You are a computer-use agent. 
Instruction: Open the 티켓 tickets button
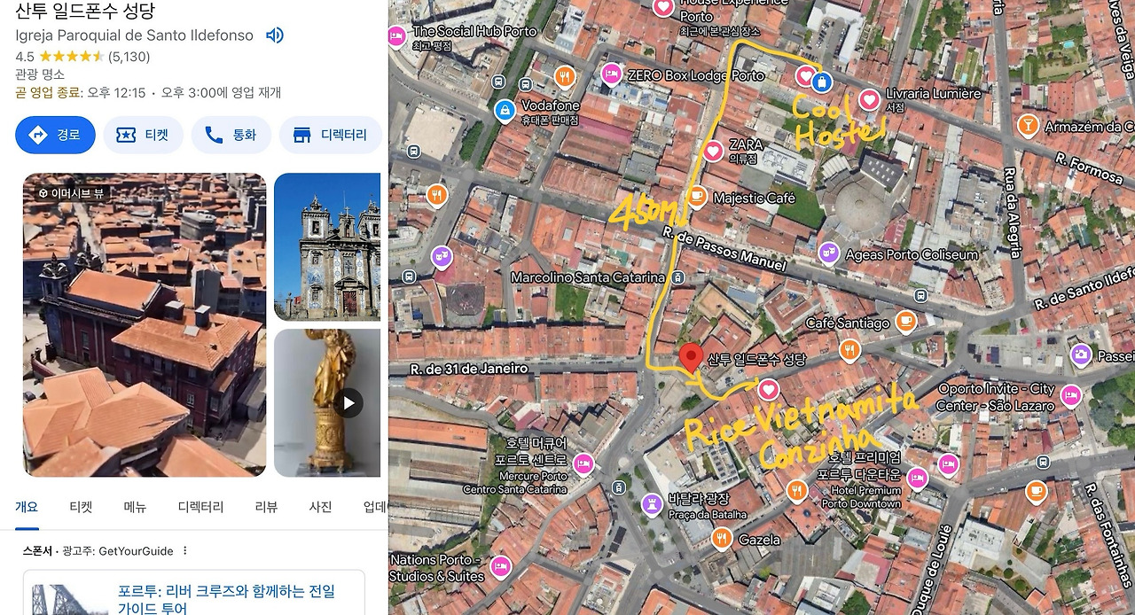coord(143,135)
